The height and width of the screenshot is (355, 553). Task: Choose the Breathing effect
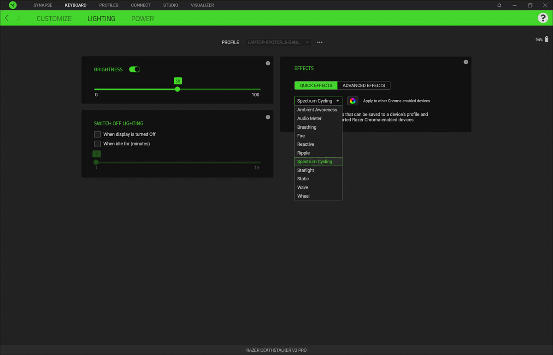pyautogui.click(x=318, y=127)
